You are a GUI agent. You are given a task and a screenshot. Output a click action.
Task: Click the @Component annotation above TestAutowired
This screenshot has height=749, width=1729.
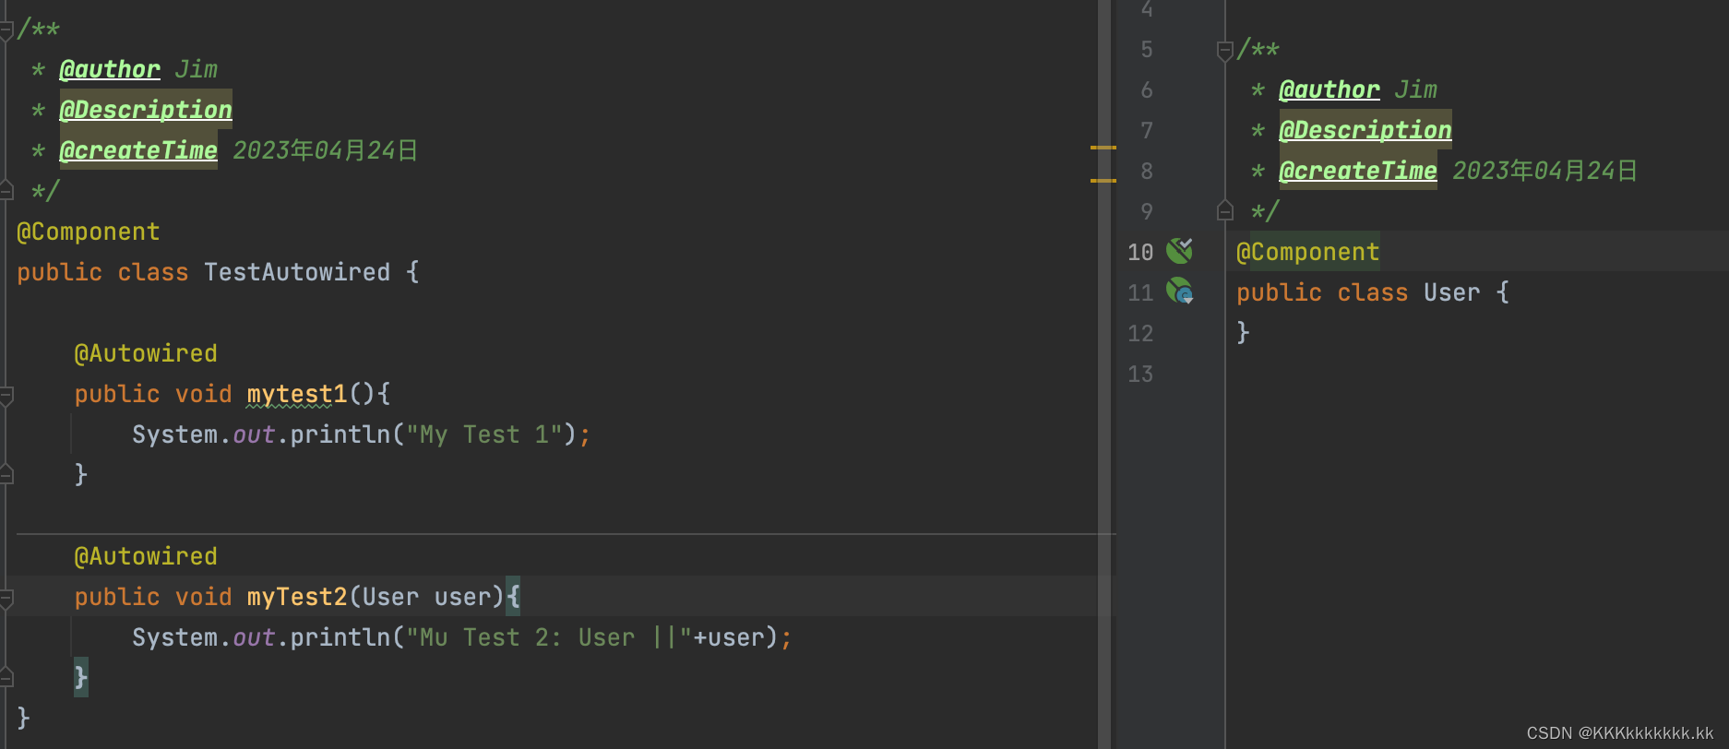[89, 232]
